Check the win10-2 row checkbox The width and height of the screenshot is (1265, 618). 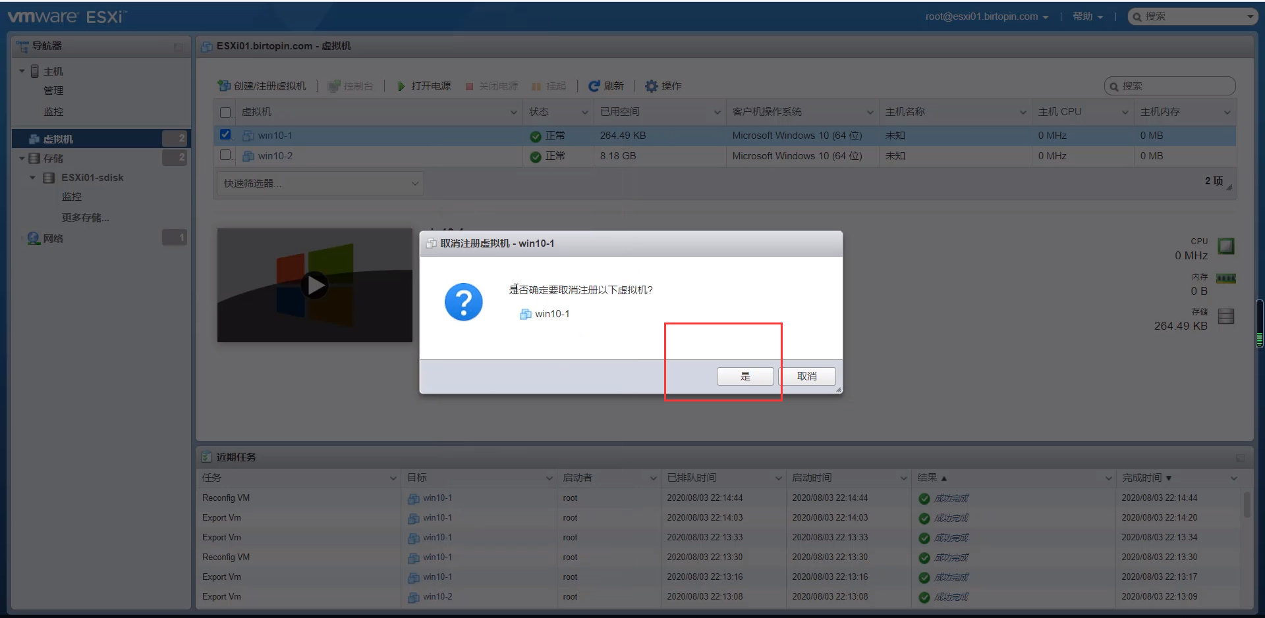225,155
